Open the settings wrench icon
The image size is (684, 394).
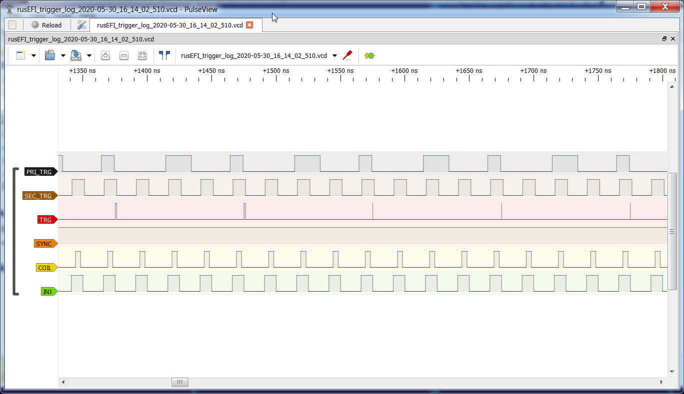coord(81,25)
